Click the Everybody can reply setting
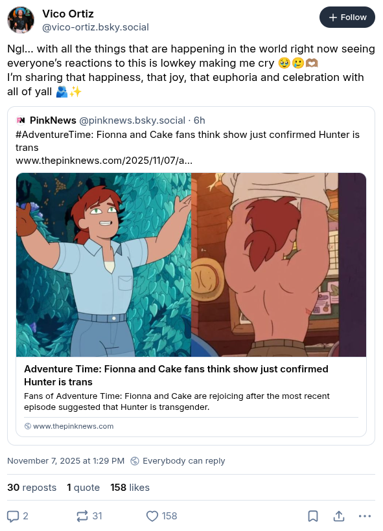This screenshot has width=383, height=531. click(x=178, y=461)
